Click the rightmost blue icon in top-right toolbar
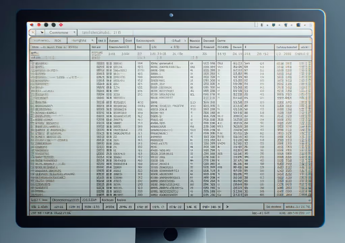Image resolution: width=345 pixels, height=243 pixels. tap(298, 25)
